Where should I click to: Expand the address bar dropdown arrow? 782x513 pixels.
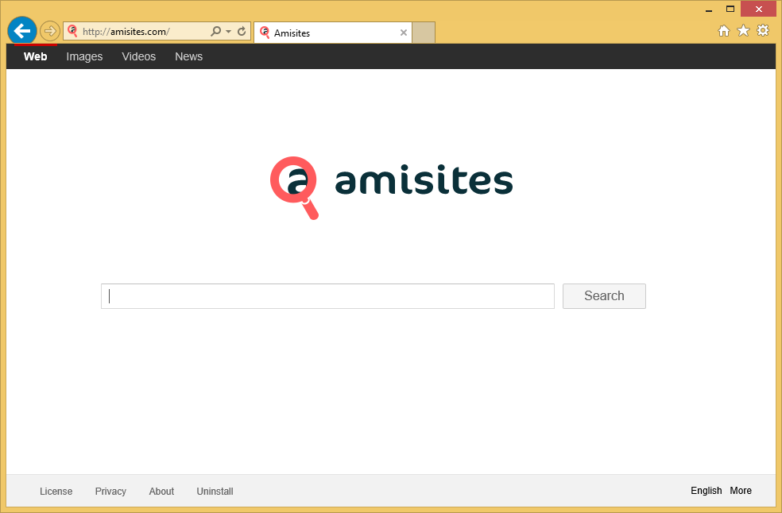tap(229, 32)
